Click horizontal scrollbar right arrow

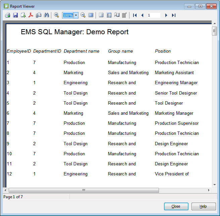click(209, 190)
